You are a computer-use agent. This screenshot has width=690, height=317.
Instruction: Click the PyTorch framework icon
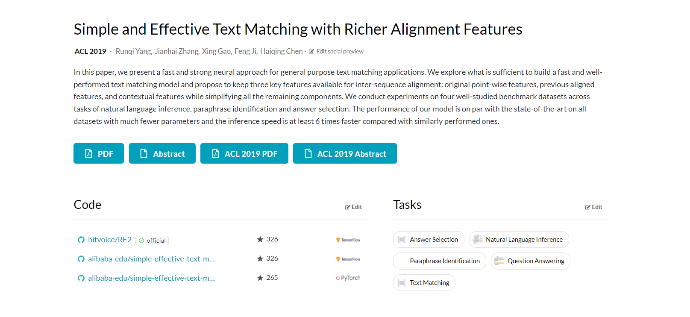[x=338, y=278]
